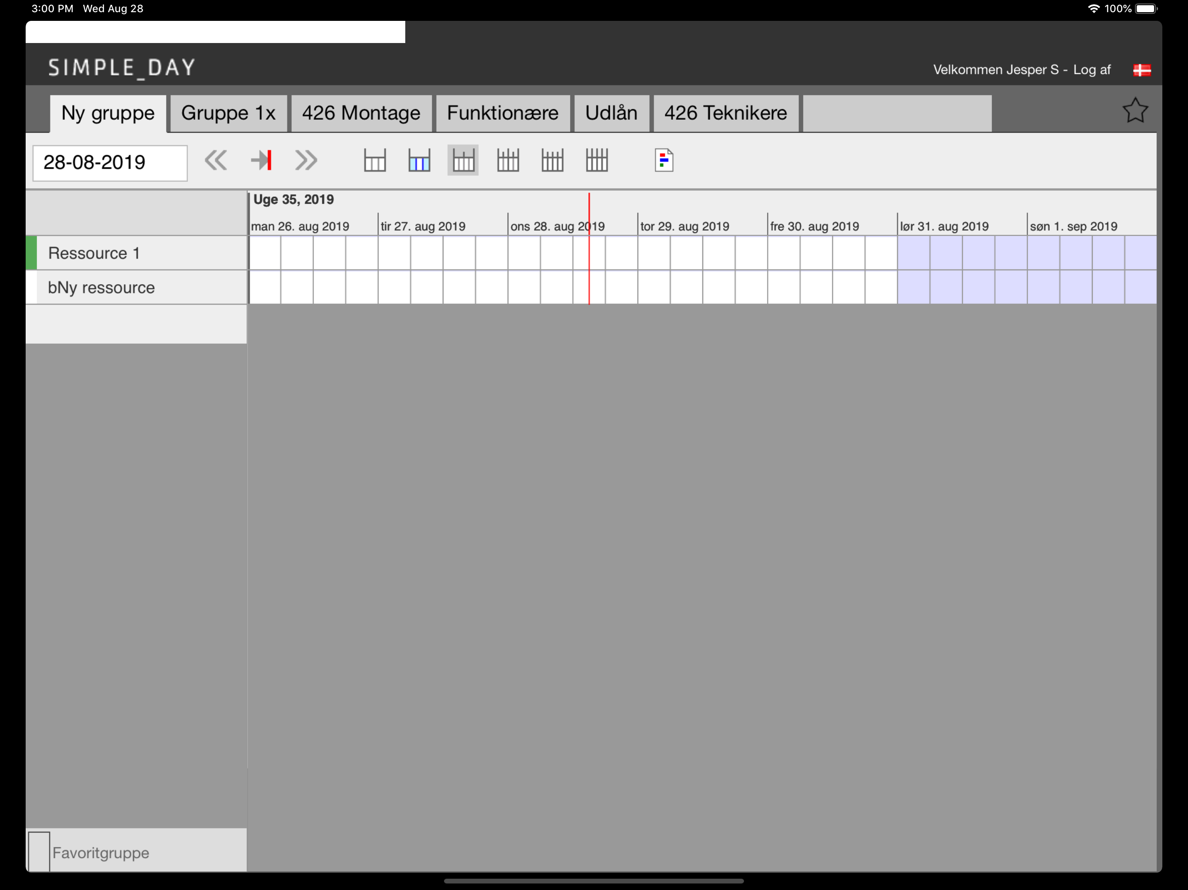Tap the Wi-Fi status icon
1188x890 pixels.
pos(1094,9)
